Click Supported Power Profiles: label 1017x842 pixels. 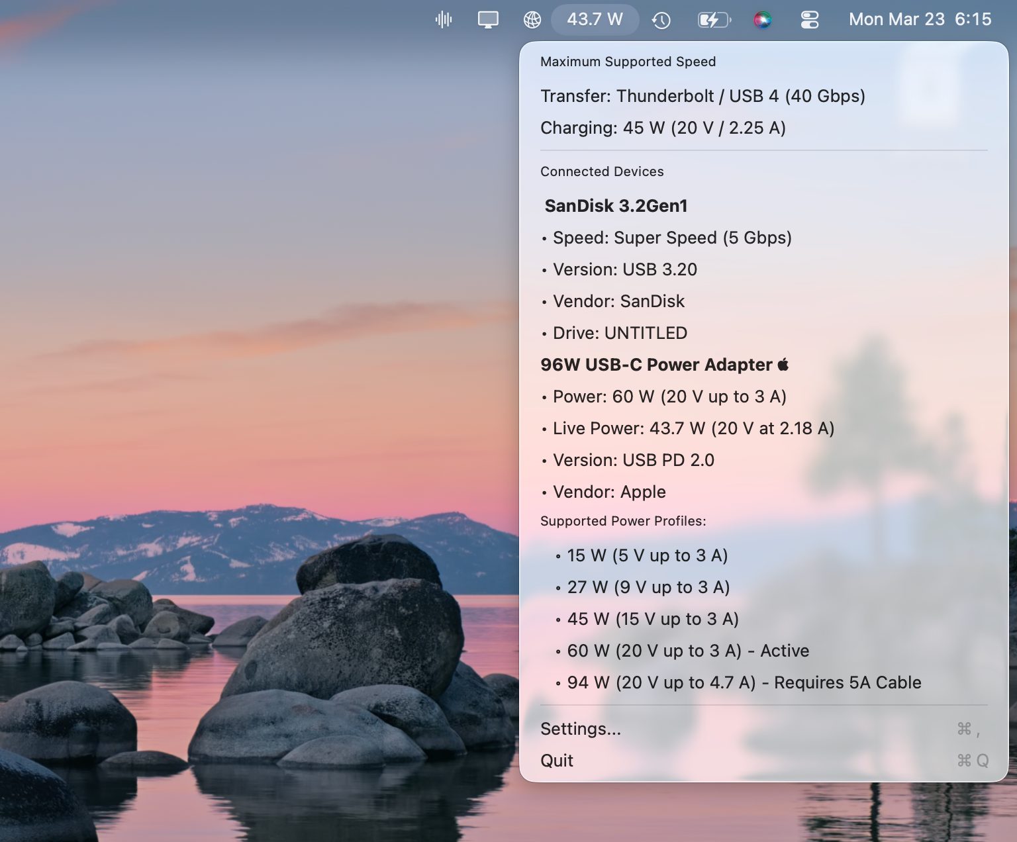coord(623,521)
